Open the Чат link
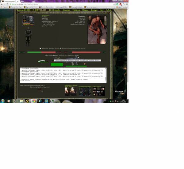Screen dimensions: 184x169 pyautogui.click(x=102, y=10)
